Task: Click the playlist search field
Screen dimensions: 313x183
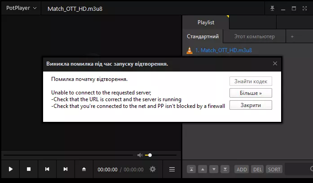Action: click(299, 169)
